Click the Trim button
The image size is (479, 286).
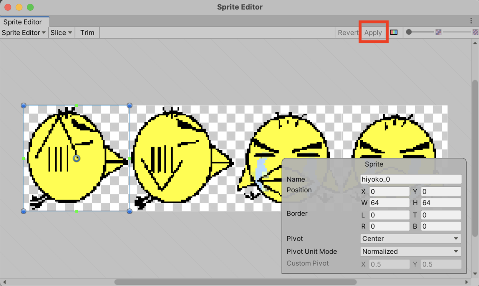tap(87, 33)
